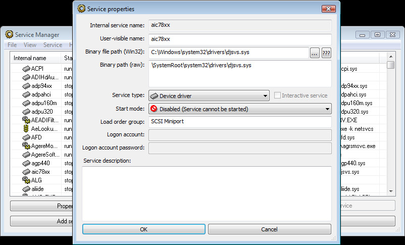Click the Logon account field

pos(240,135)
